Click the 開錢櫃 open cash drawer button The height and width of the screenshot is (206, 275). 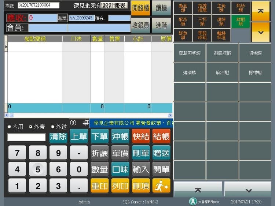[141, 8]
